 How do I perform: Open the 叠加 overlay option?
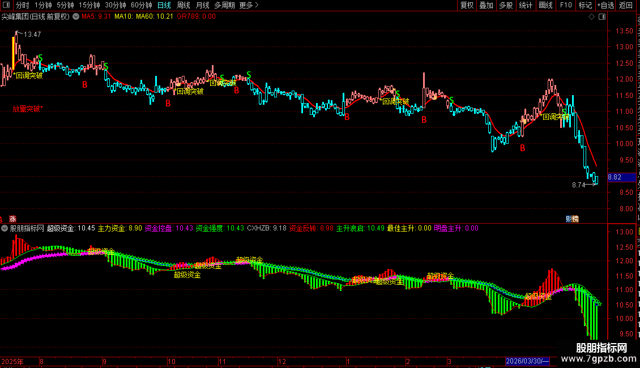point(486,5)
